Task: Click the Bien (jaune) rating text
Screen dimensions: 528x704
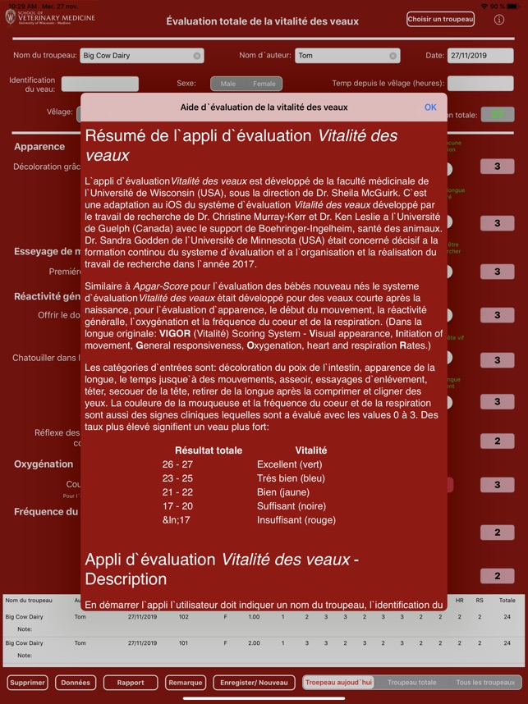Action: (x=283, y=492)
